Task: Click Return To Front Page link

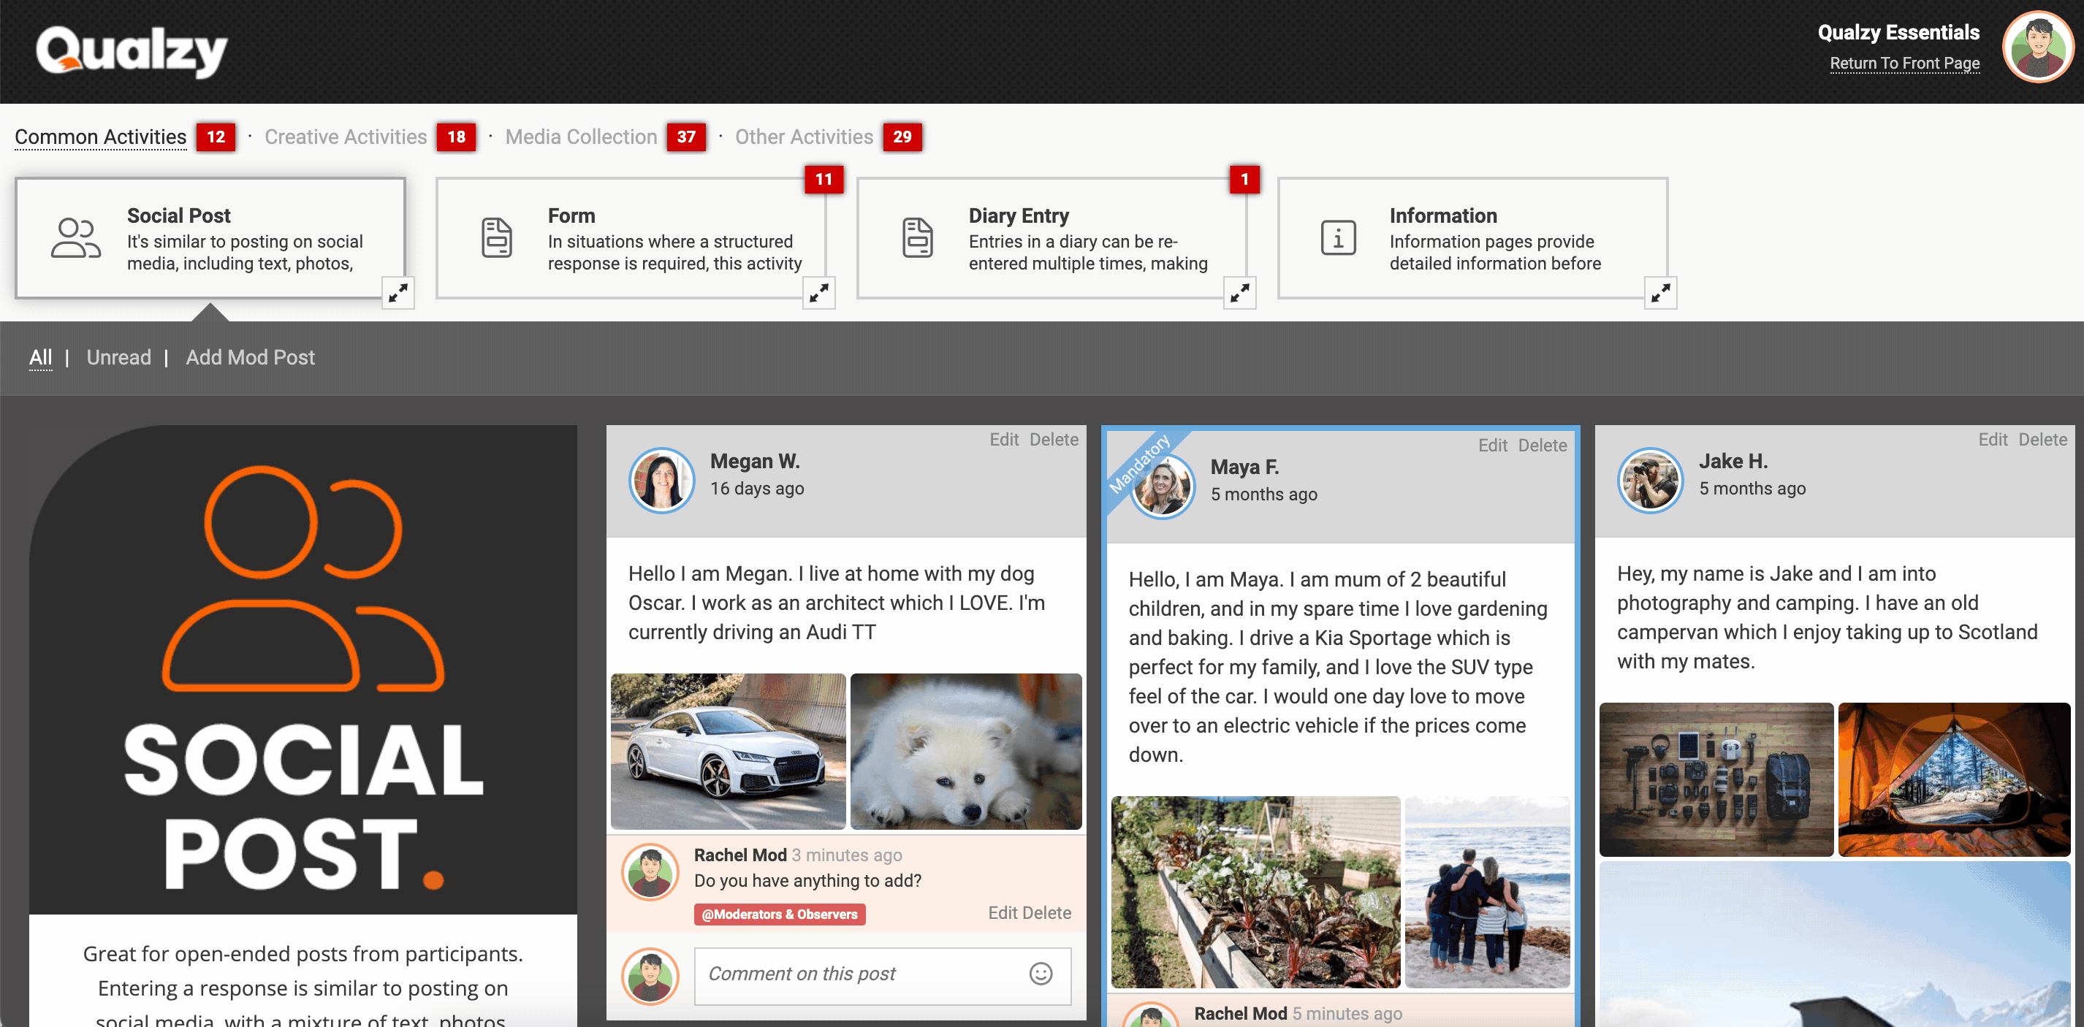Action: pyautogui.click(x=1904, y=63)
